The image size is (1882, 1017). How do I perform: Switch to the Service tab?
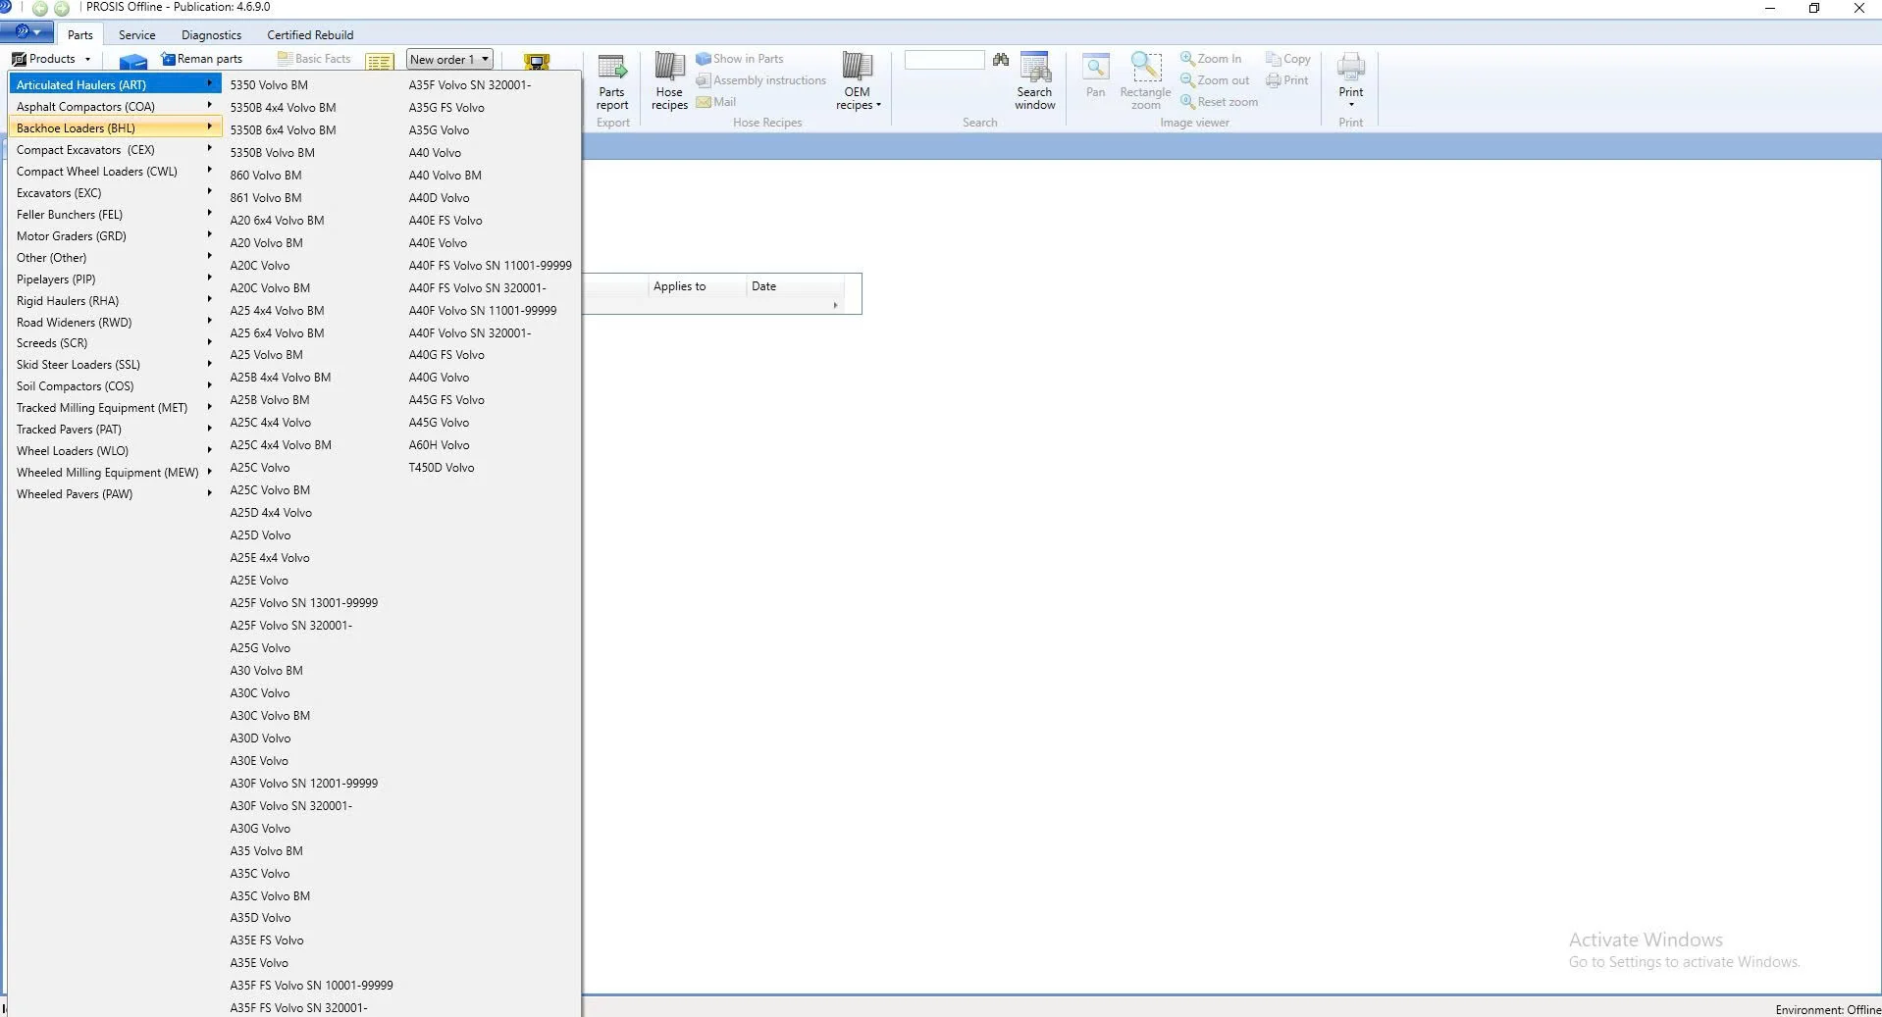click(x=137, y=34)
